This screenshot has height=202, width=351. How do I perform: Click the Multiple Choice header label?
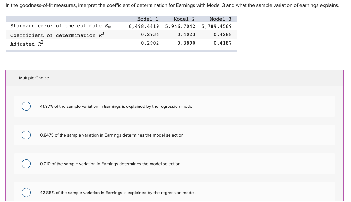(34, 78)
